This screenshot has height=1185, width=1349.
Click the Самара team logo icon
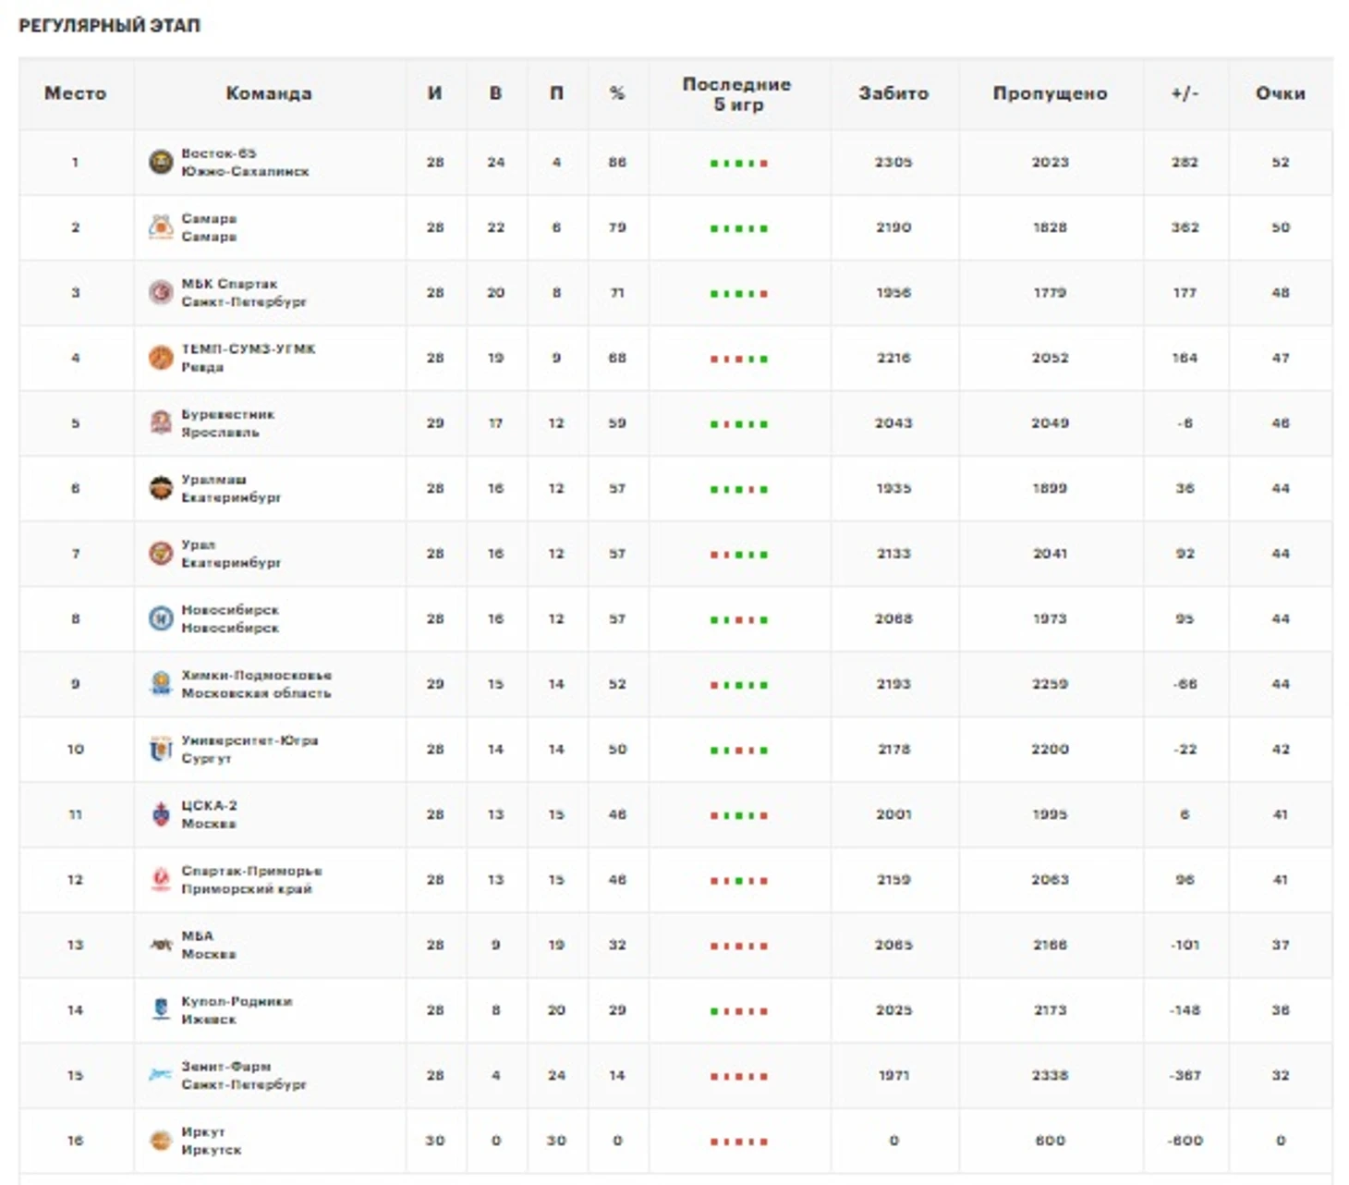pos(161,227)
